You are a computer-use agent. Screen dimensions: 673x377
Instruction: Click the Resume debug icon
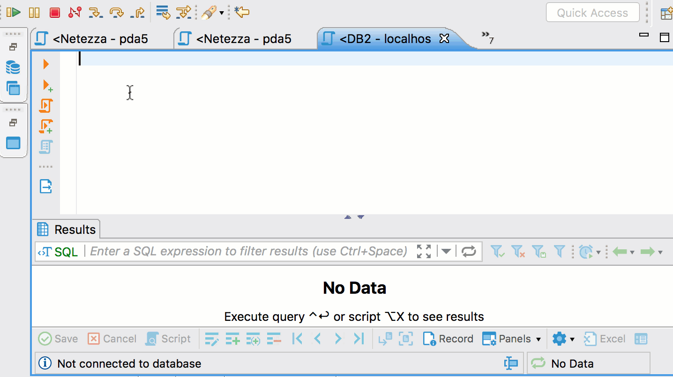[14, 13]
